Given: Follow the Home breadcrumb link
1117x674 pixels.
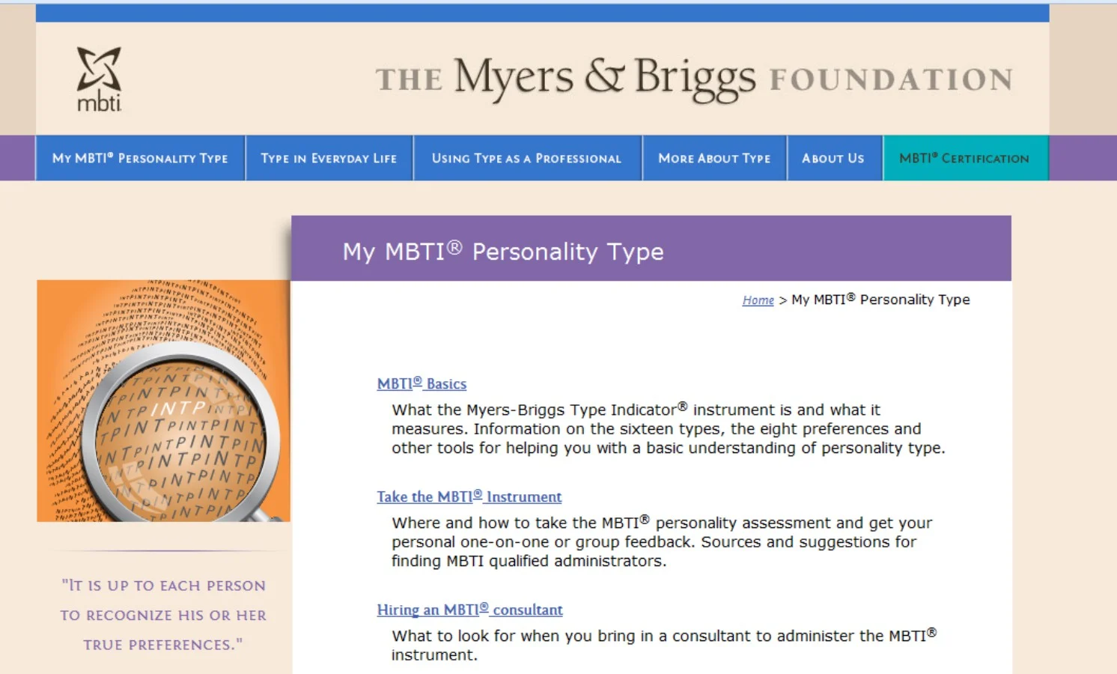Looking at the screenshot, I should tap(758, 300).
